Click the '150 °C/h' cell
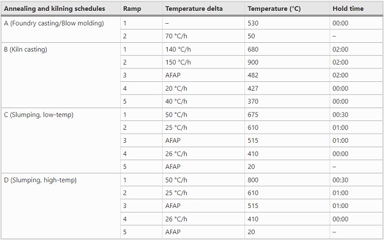 [x=204, y=62]
